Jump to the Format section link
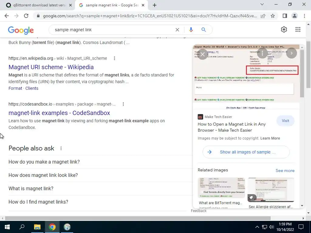 (x=15, y=88)
